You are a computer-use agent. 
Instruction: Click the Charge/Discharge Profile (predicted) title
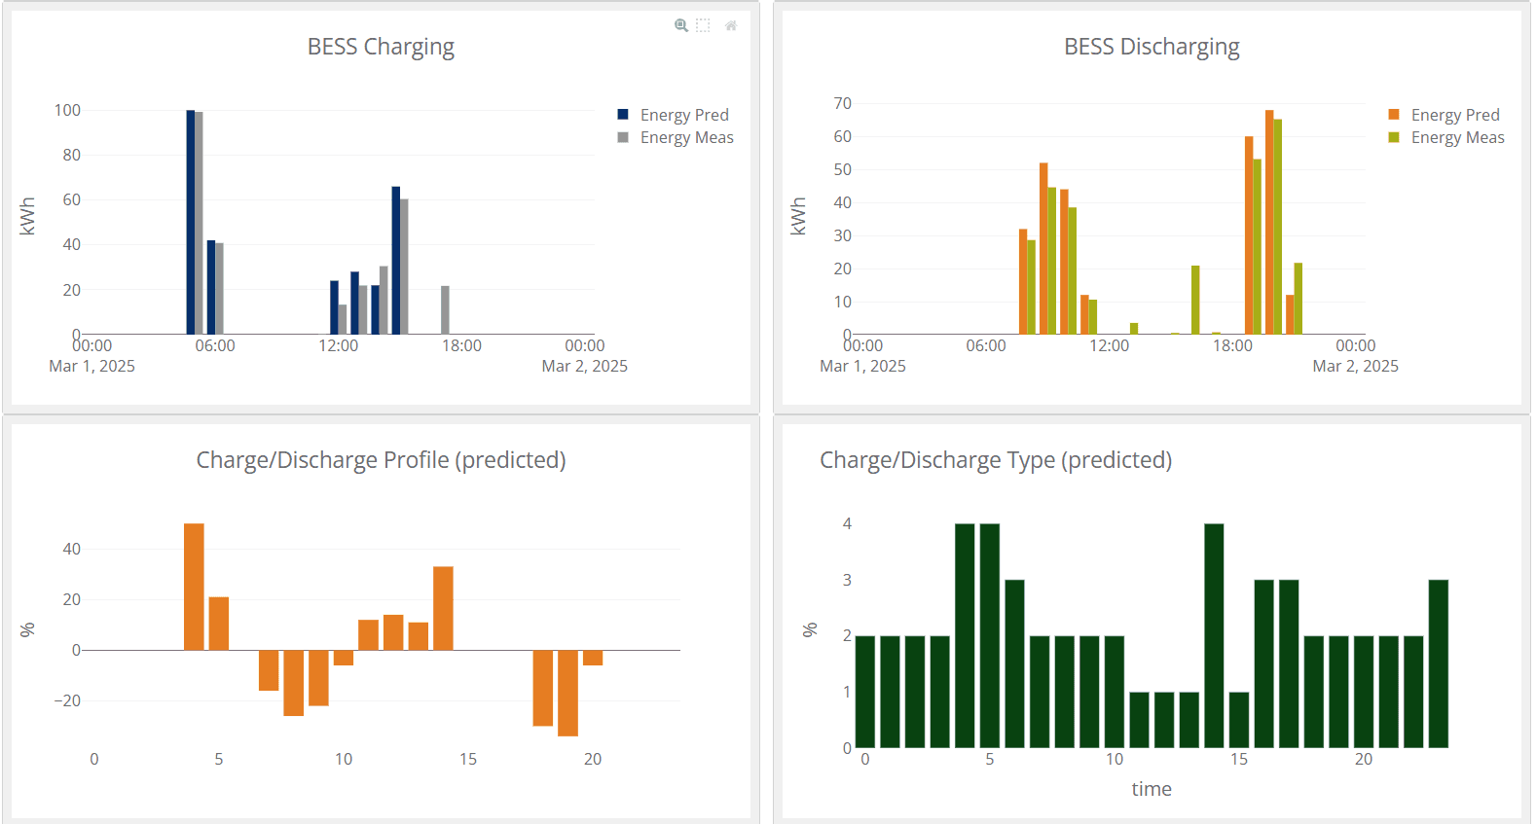(x=381, y=460)
